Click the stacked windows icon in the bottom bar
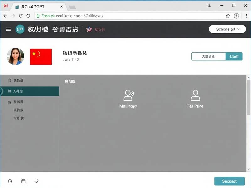 (23, 181)
